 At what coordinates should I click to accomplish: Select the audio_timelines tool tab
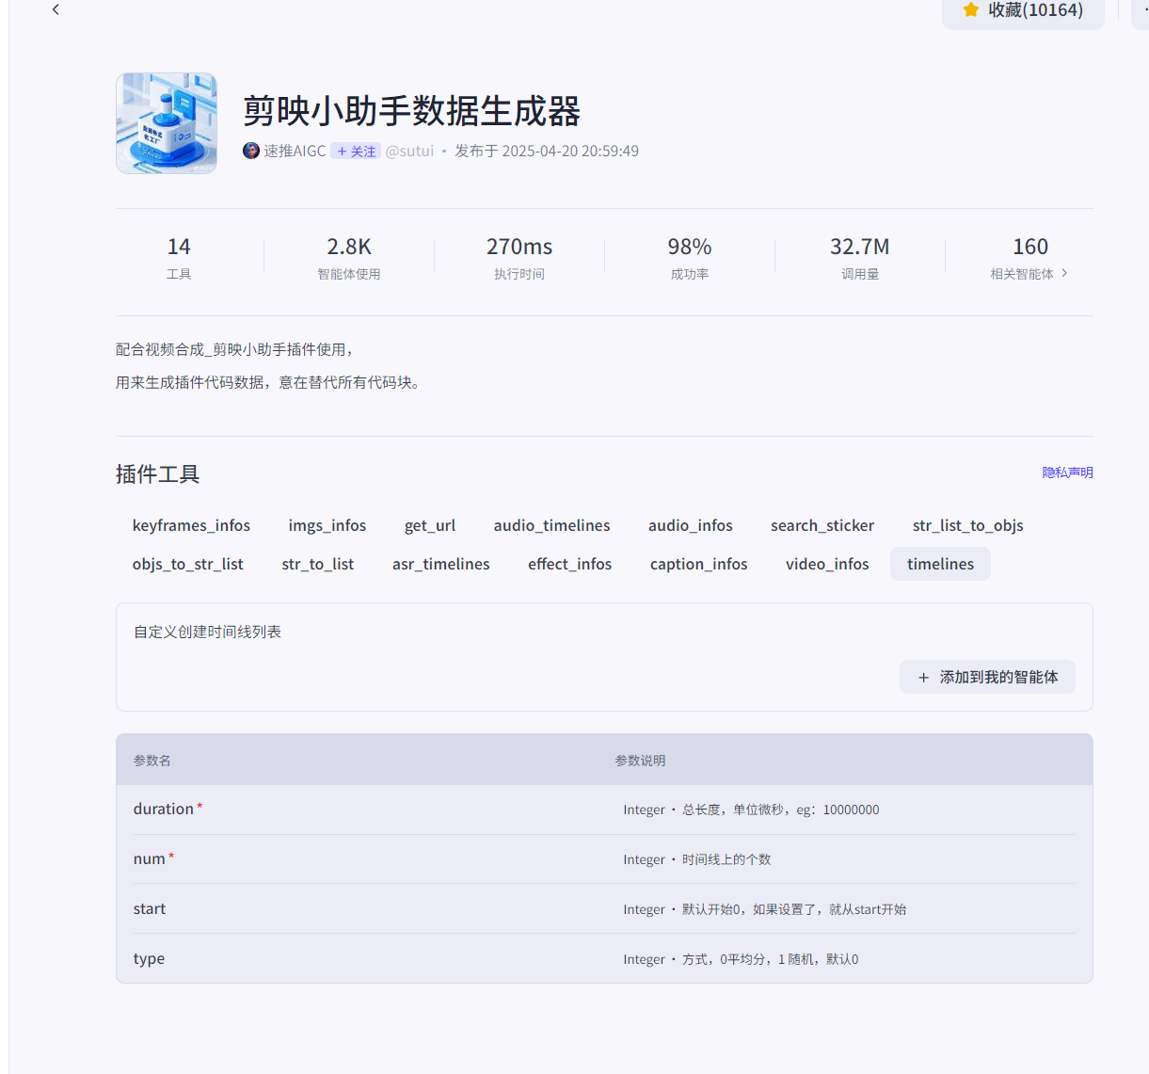(x=551, y=525)
